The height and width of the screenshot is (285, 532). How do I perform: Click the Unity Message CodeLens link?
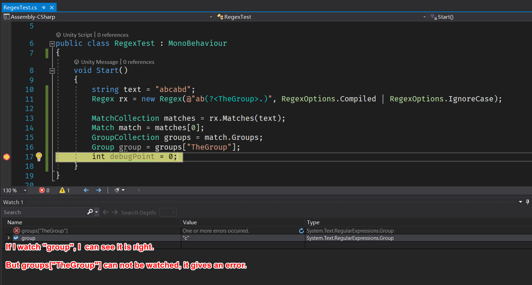[99, 62]
